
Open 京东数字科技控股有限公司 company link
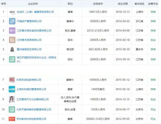pos(31,119)
